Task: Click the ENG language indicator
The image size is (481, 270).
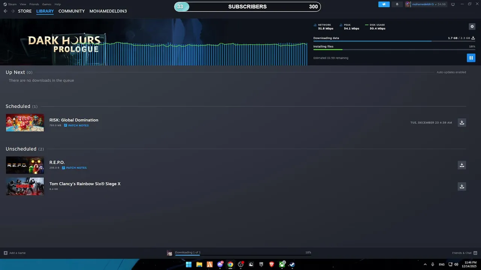Action: [442, 264]
